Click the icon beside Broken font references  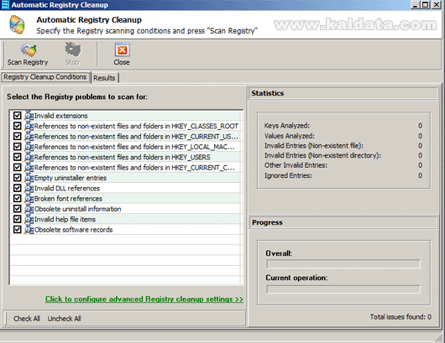(29, 199)
